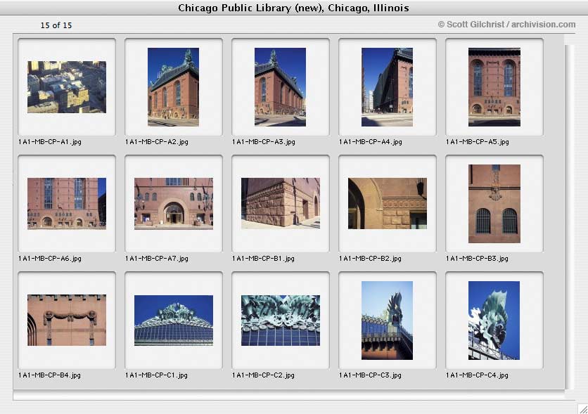Select the 1A1-MB-CP-A7 entrance arch photo
Screen dimensions: 588x414
(174, 203)
